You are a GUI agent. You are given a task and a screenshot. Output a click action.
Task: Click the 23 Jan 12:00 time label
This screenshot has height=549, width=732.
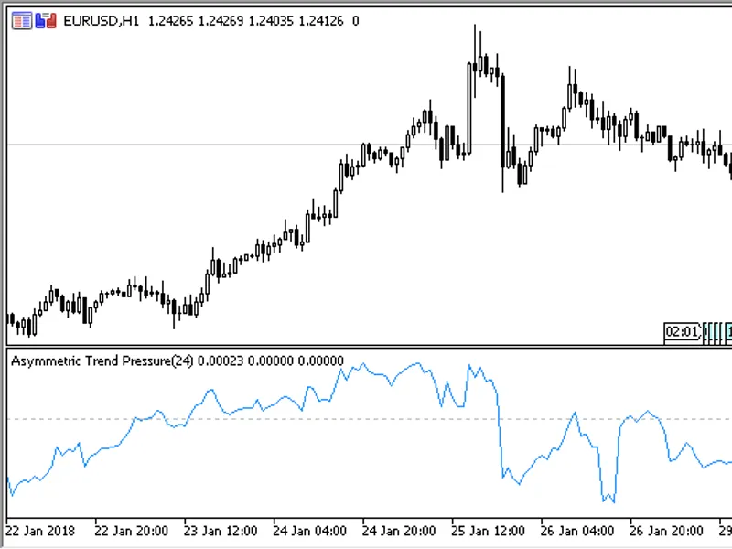221,531
